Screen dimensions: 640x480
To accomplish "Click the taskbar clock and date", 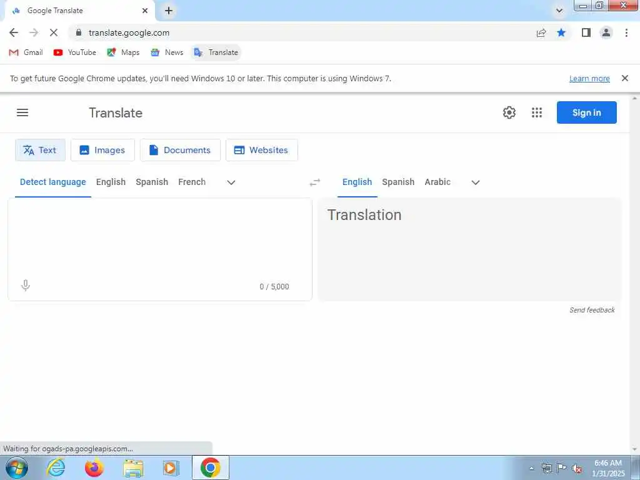I will point(607,468).
